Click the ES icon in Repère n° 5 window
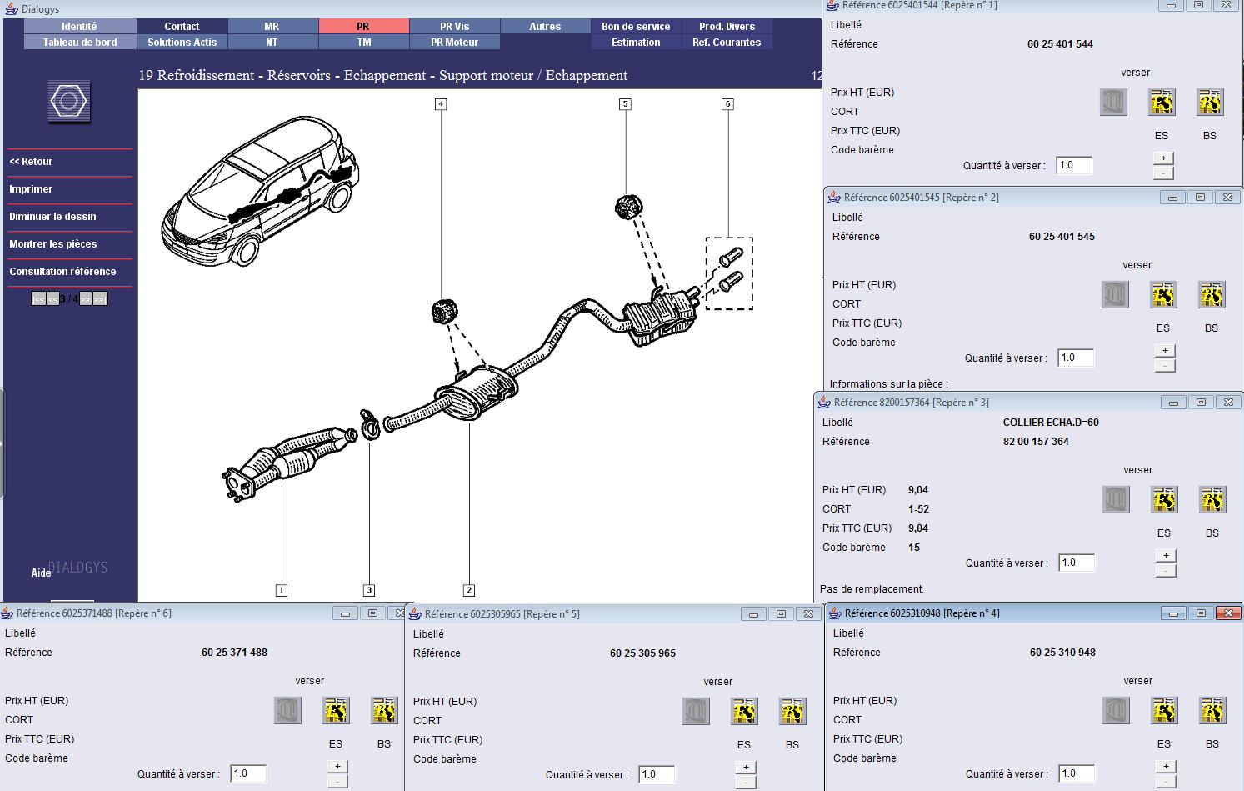Screen dimensions: 1244x791 tap(744, 712)
